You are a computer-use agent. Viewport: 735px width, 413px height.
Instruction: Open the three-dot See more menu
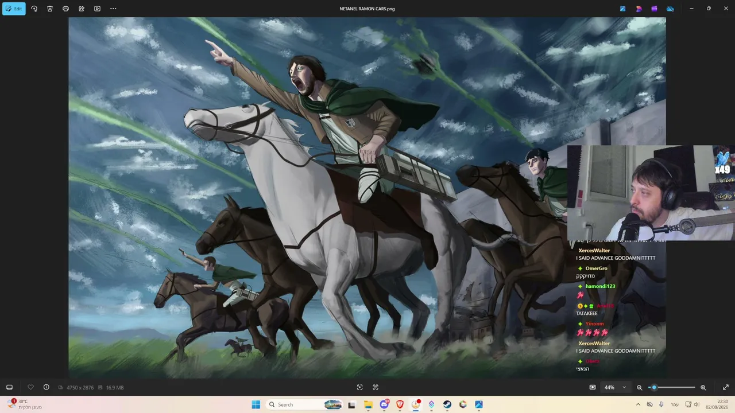(x=113, y=9)
